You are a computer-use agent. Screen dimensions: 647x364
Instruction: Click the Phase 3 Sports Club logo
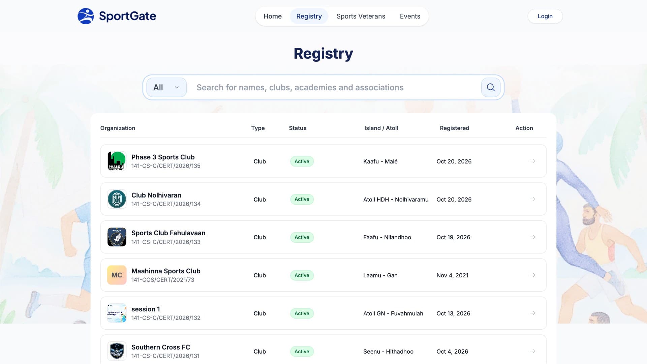click(x=117, y=161)
